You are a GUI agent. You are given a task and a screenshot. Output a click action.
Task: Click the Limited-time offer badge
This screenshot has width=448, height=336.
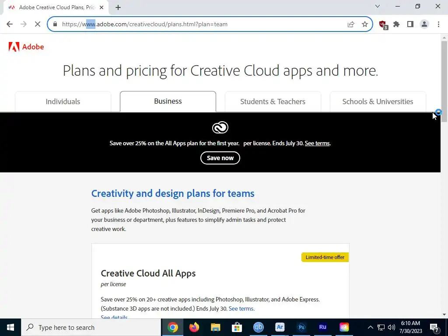point(325,257)
